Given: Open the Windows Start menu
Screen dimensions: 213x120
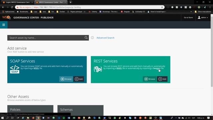Looking at the screenshot, I should pos(2,118).
